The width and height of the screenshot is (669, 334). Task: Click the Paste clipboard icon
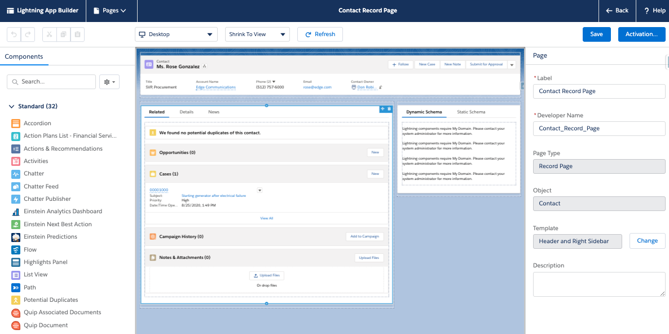[x=78, y=34]
